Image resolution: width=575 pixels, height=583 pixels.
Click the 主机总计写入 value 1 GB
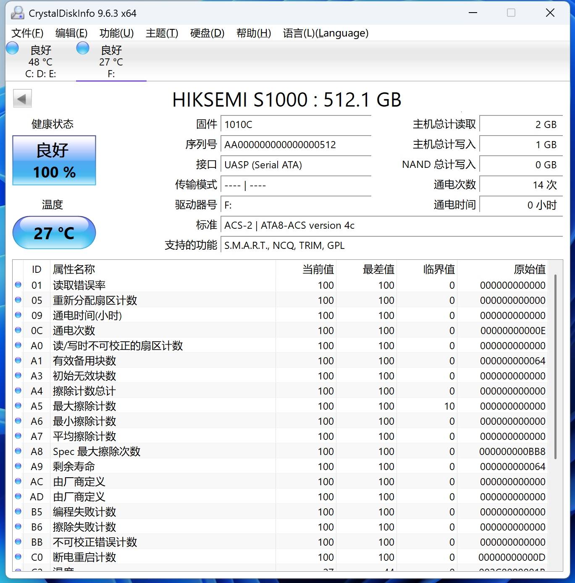521,145
